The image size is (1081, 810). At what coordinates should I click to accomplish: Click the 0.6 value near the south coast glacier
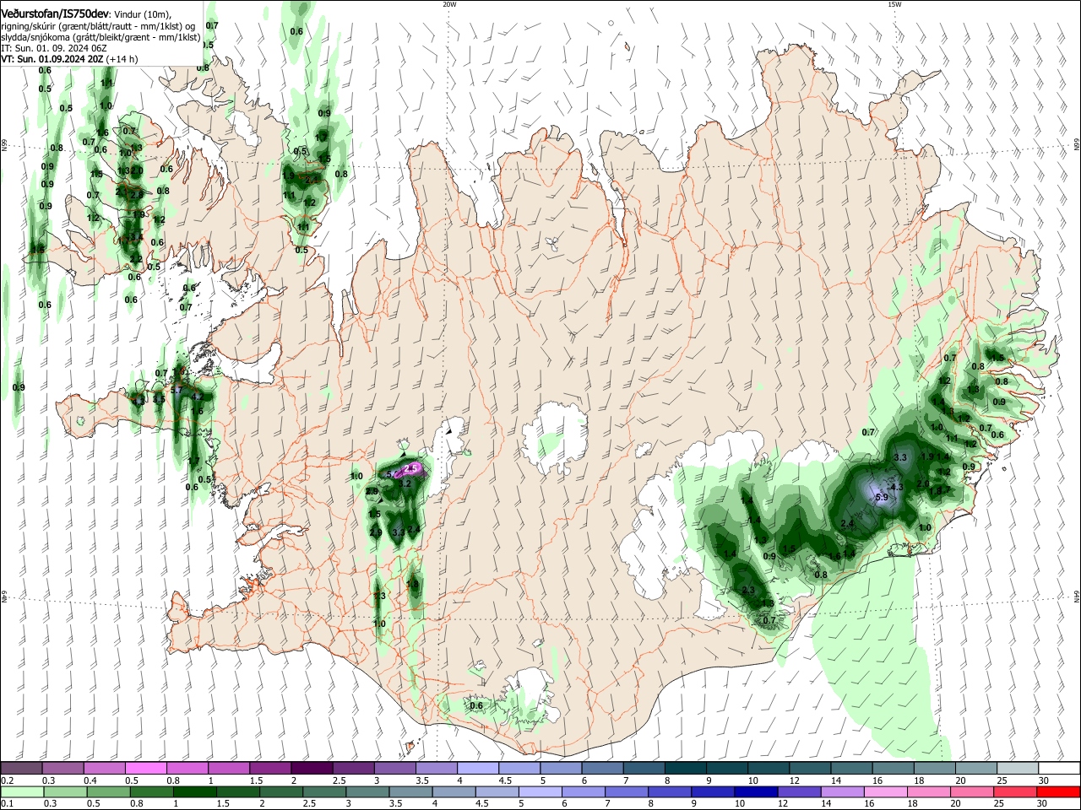tap(475, 705)
